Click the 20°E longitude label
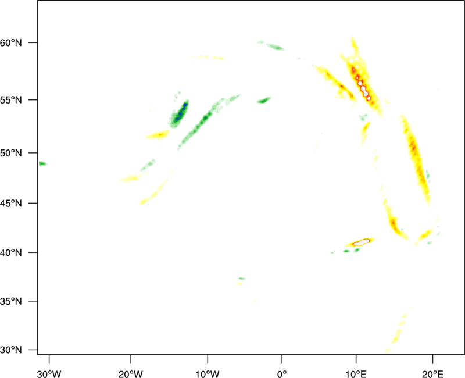 [x=432, y=374]
